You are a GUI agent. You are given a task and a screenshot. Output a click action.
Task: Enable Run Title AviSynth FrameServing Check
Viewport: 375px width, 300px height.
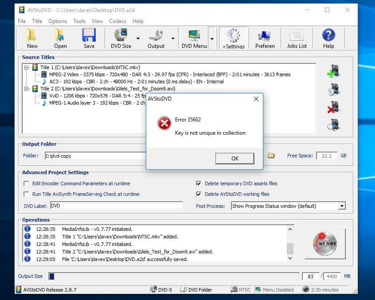26,194
